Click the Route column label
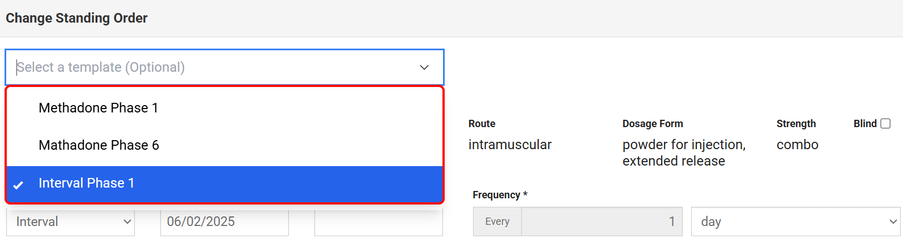The width and height of the screenshot is (903, 239). pos(482,124)
